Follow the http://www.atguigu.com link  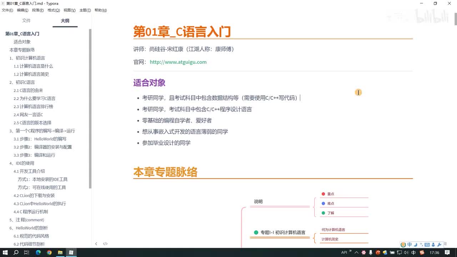tap(178, 62)
